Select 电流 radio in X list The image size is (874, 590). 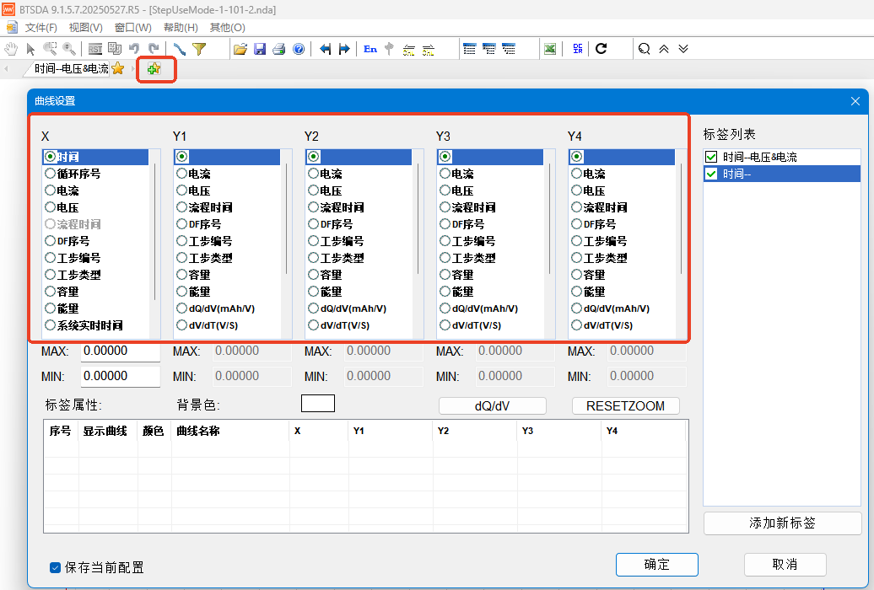(50, 190)
